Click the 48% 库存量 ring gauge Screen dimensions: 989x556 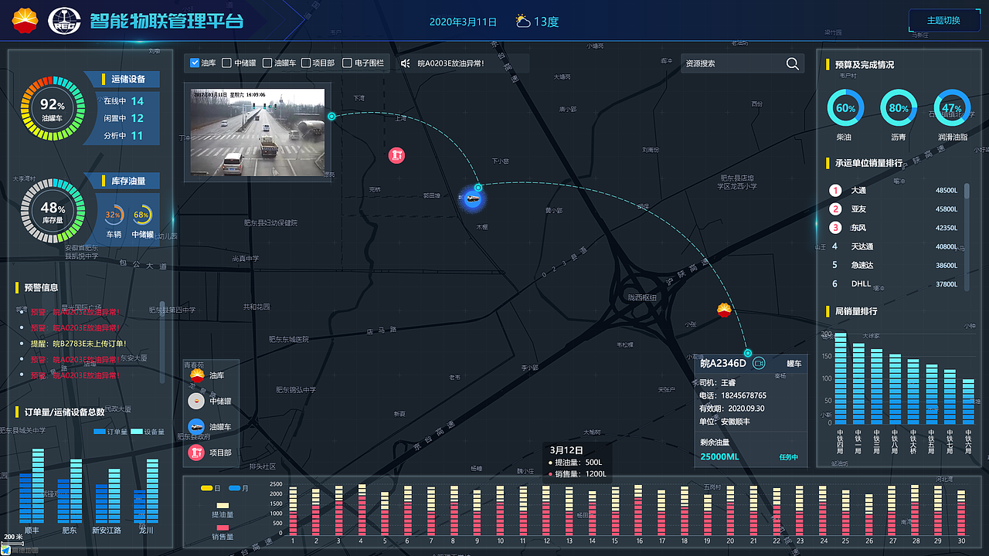(53, 211)
